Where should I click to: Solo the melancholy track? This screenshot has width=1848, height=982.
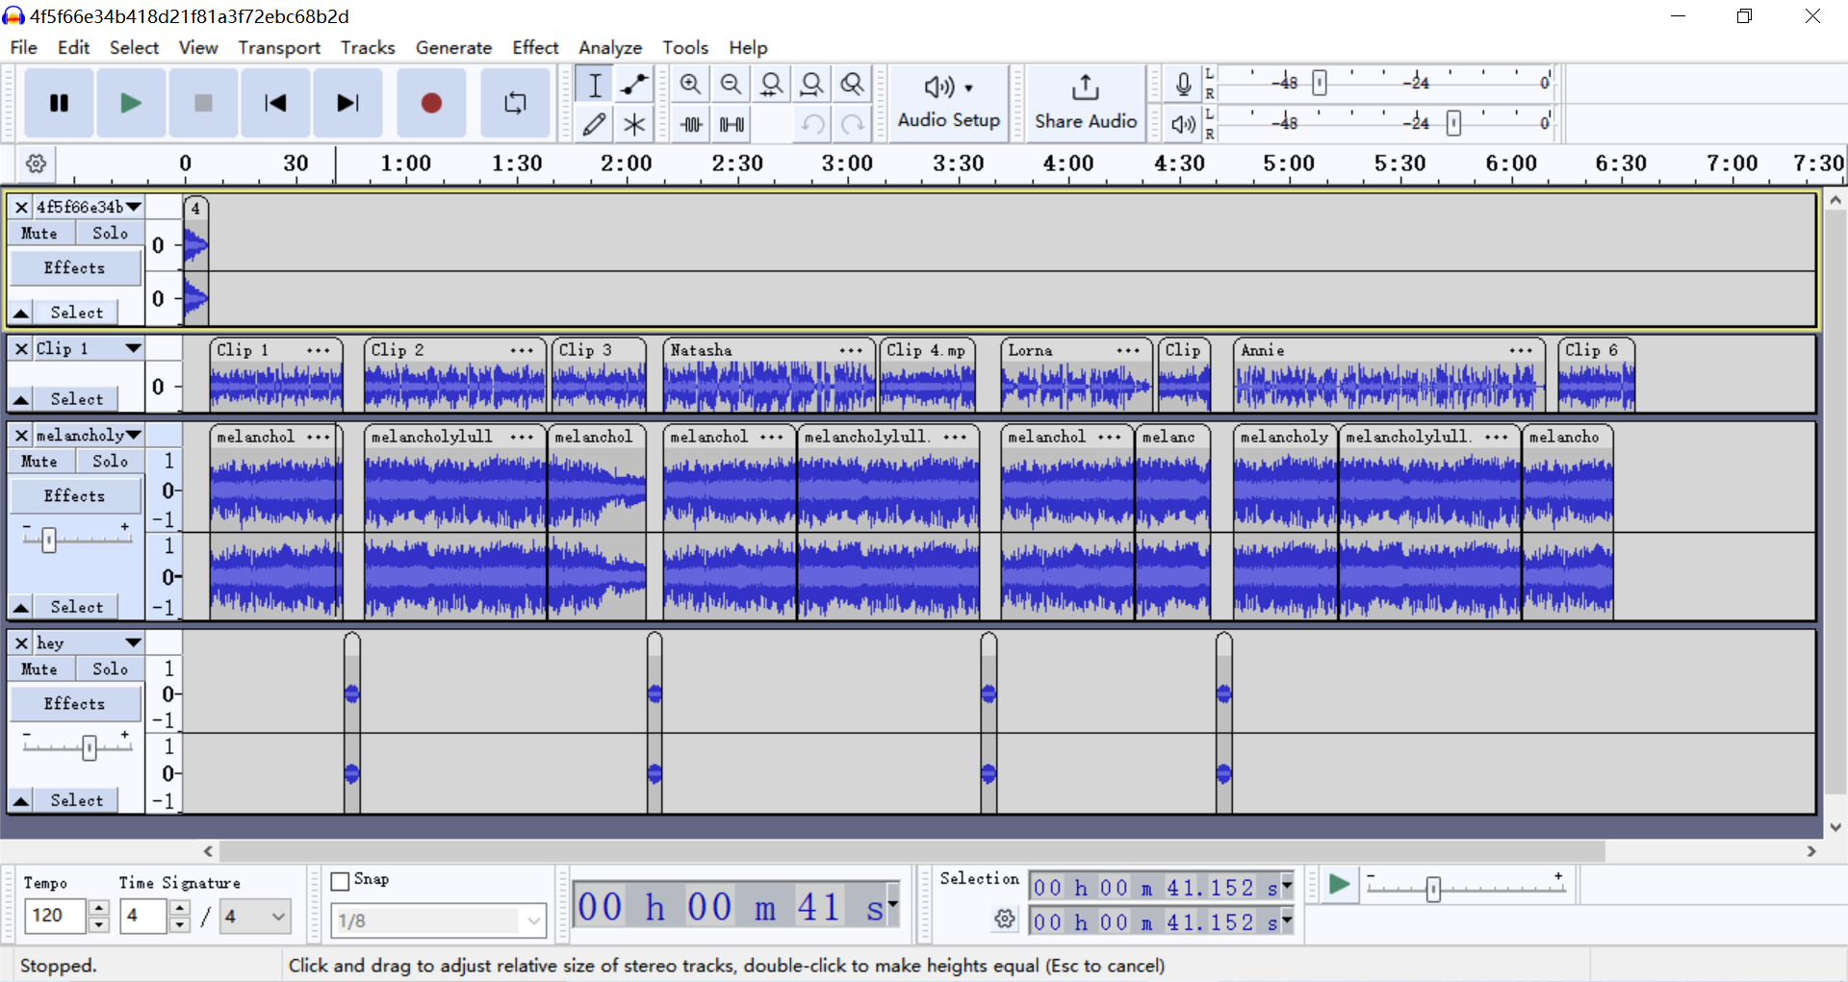click(110, 461)
